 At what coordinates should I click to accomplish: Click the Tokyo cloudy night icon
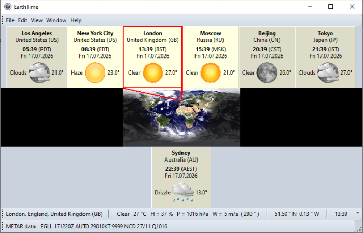click(328, 72)
